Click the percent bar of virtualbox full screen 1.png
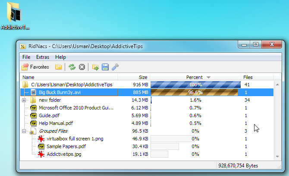Screen dimensions: 289x176 173,139
